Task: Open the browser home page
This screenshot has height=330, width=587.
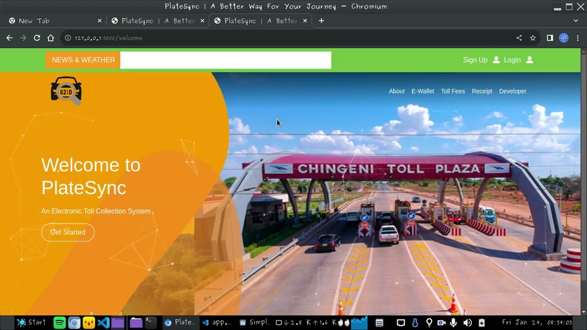Action: click(51, 38)
